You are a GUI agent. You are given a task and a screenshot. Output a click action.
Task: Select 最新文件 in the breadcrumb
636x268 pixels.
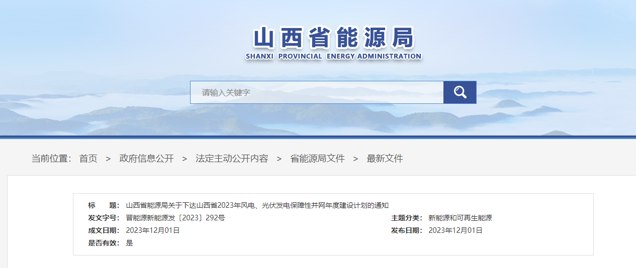tap(385, 159)
